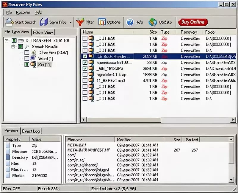Switch to the Folder View tab
238x193 pixels.
pos(43,32)
